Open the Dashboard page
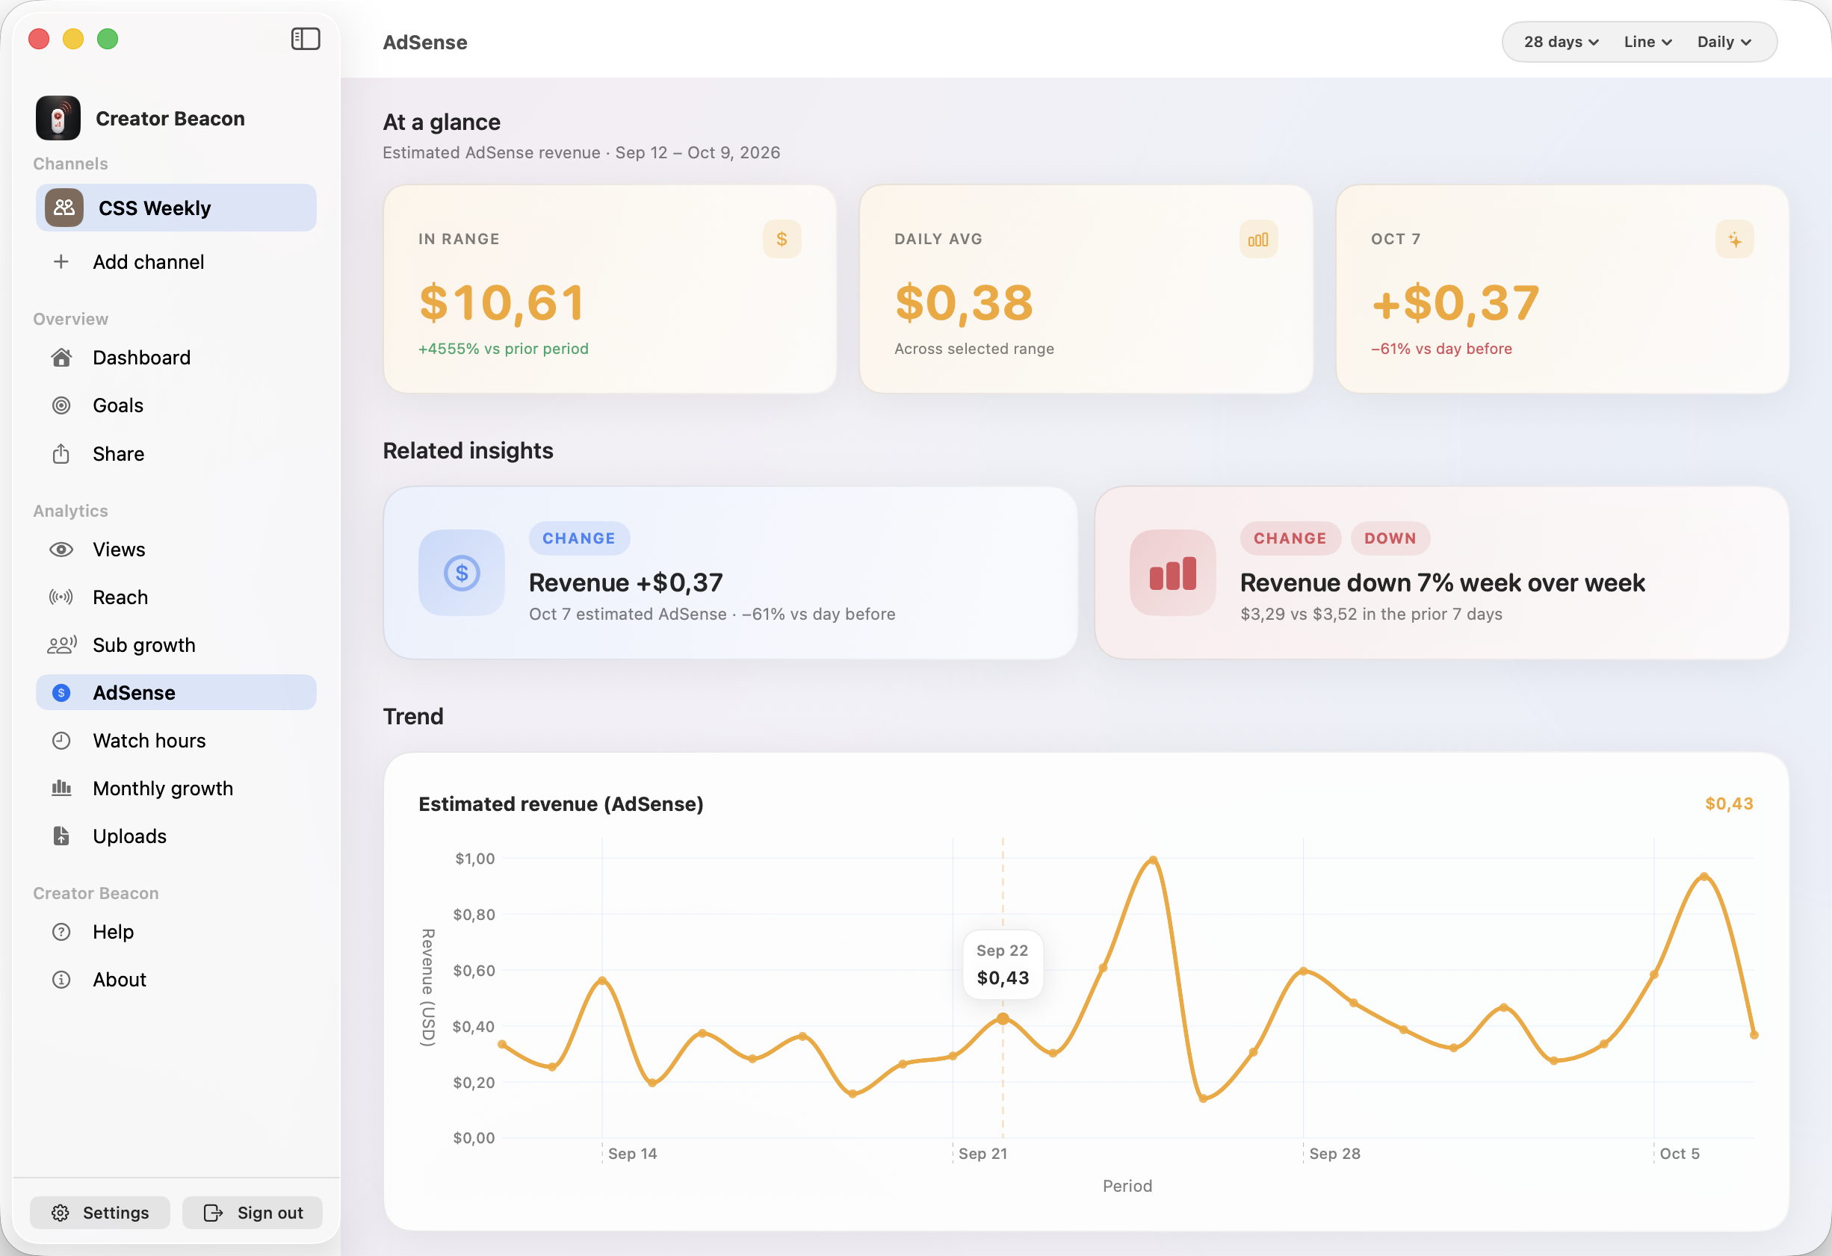1832x1256 pixels. [x=176, y=358]
